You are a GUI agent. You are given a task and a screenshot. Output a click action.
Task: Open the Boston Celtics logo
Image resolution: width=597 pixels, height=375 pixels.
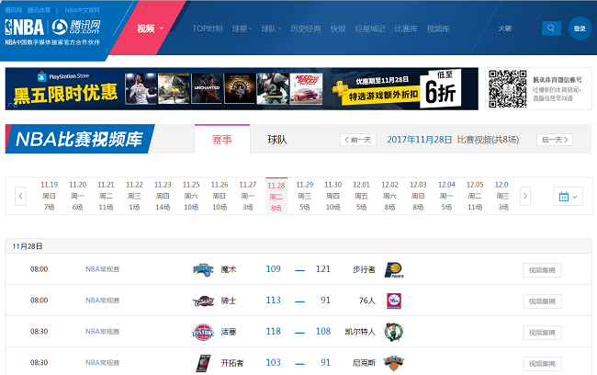pos(393,332)
